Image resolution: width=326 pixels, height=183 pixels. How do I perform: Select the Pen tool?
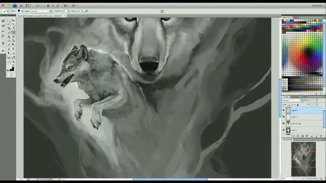(9, 49)
